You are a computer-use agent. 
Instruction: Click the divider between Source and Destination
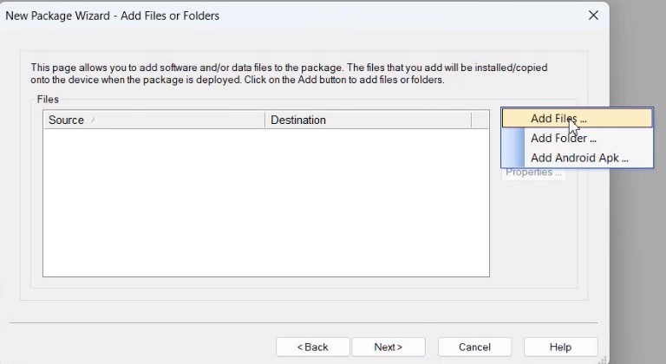pos(264,120)
